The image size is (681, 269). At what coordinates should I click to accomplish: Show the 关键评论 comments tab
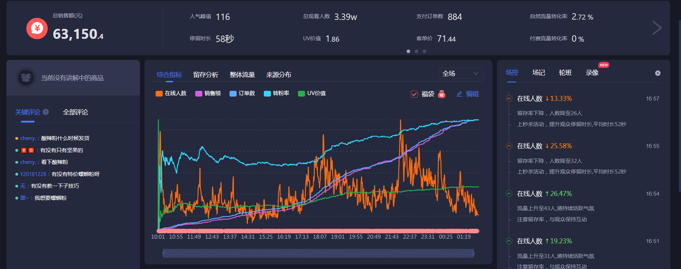pos(28,112)
